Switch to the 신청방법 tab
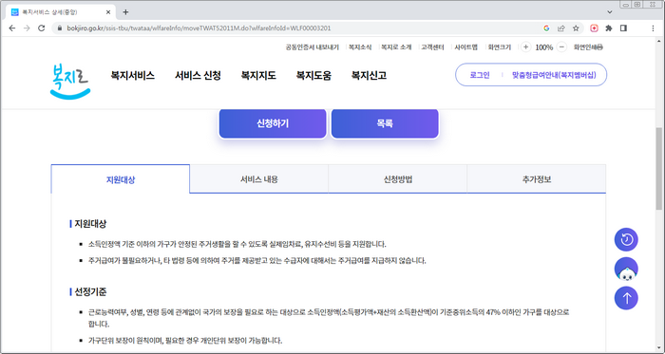 (398, 179)
